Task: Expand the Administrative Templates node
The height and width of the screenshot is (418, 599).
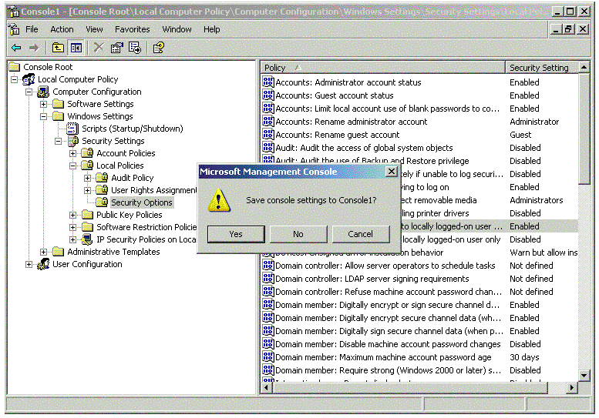Action: 44,252
